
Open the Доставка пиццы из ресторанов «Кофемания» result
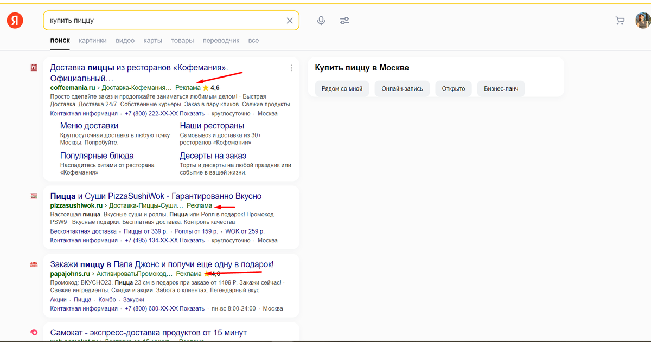tap(139, 73)
